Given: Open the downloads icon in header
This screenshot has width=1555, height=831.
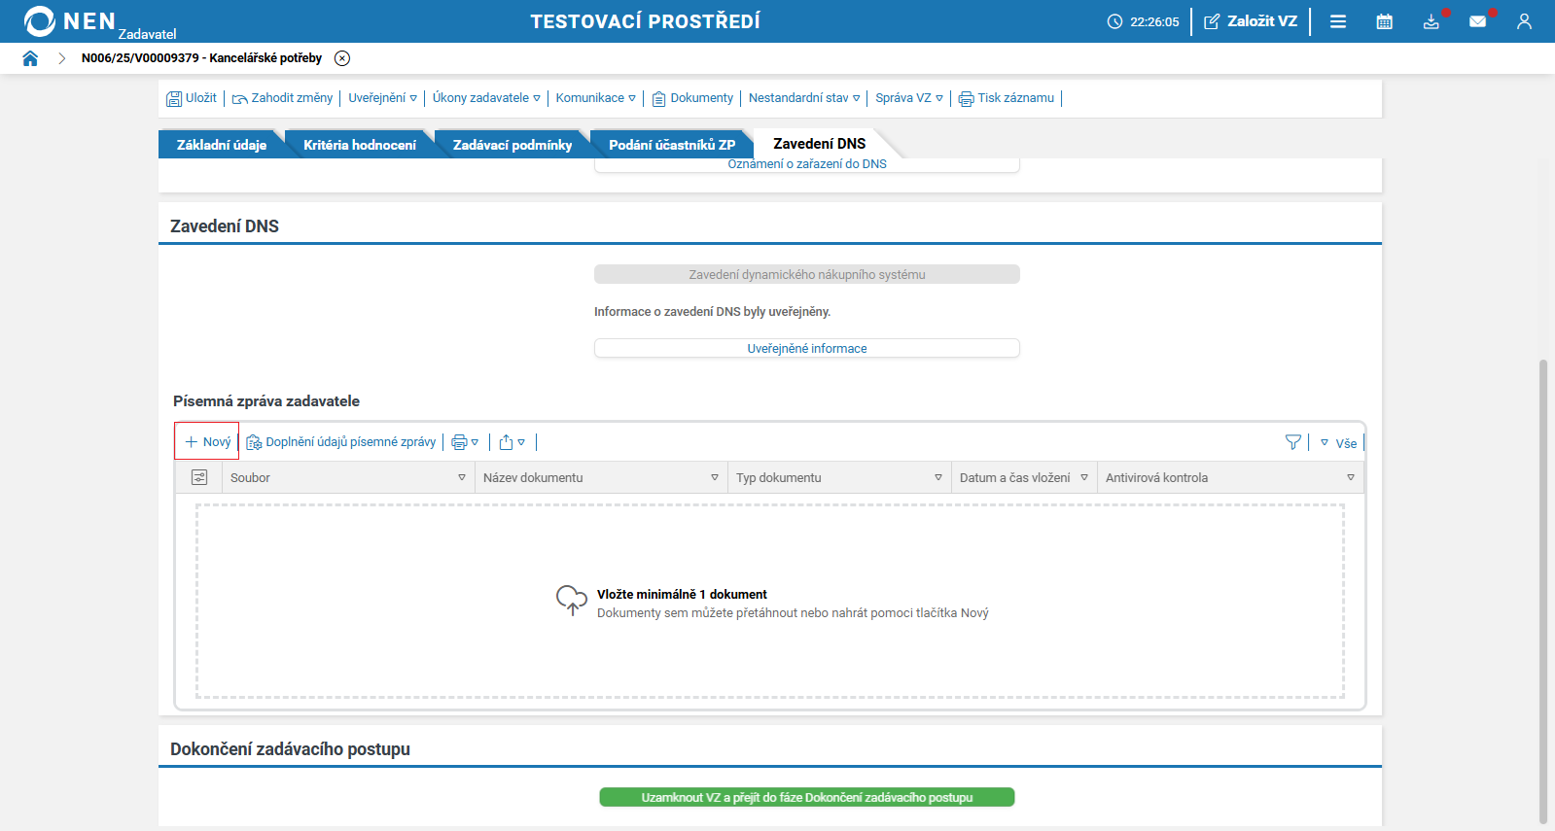Looking at the screenshot, I should pos(1431,21).
